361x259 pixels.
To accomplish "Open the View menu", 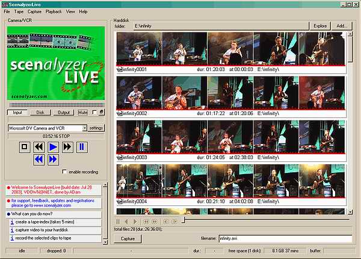I will [x=70, y=11].
